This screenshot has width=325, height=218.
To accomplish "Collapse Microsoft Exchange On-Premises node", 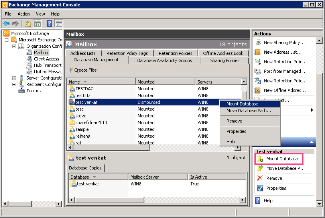I will [x=7, y=40].
